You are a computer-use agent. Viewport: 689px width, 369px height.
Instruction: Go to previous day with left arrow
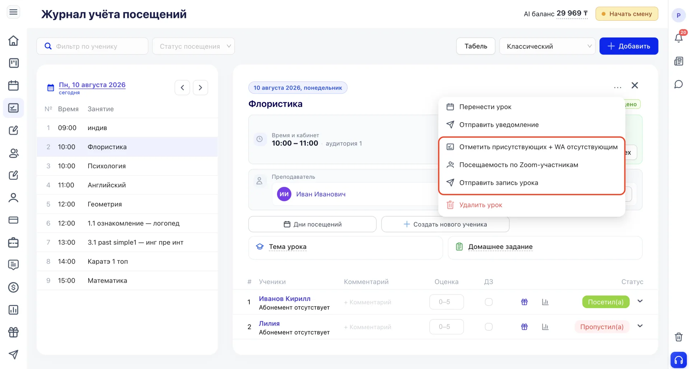[182, 87]
